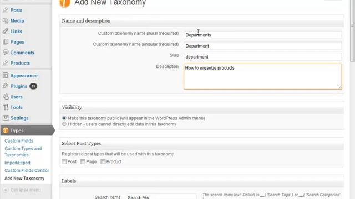
Task: Click the Media icon in sidebar
Action: [6, 20]
